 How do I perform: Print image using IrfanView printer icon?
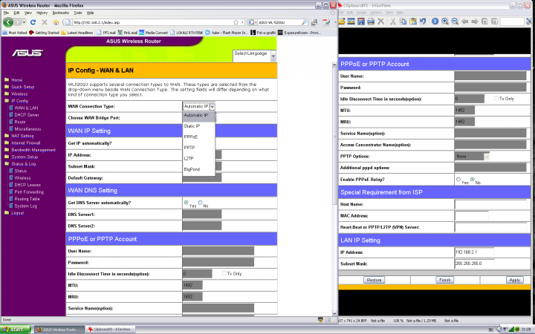(371, 22)
